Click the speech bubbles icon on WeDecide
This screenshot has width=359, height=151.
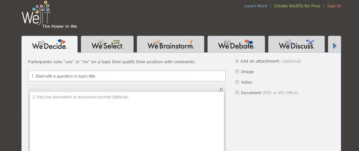pos(61,42)
